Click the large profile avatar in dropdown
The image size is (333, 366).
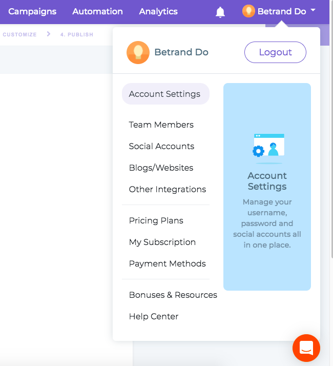click(138, 52)
